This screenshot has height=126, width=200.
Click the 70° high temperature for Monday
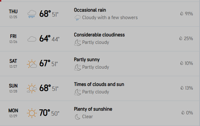(x=45, y=113)
